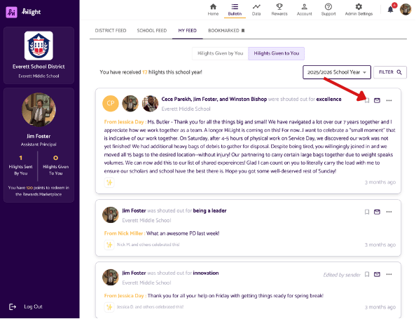The width and height of the screenshot is (416, 319).
Task: Open the Bookmarked tab
Action: 226,31
